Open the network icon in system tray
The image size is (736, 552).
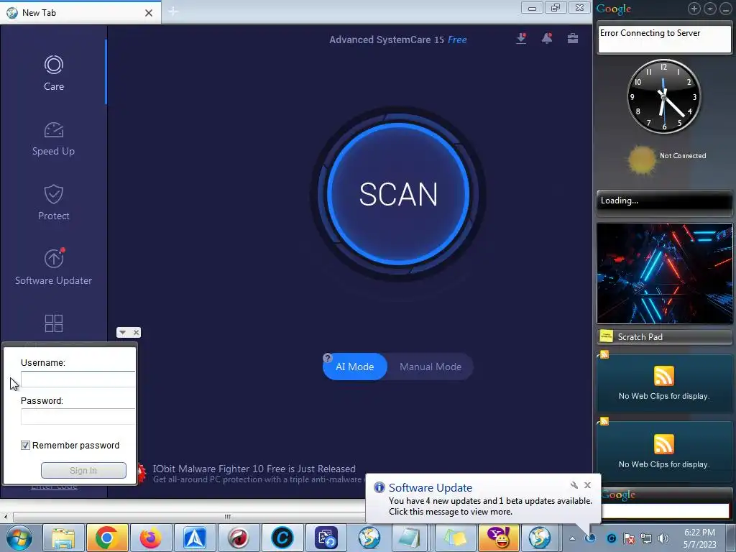(x=646, y=538)
